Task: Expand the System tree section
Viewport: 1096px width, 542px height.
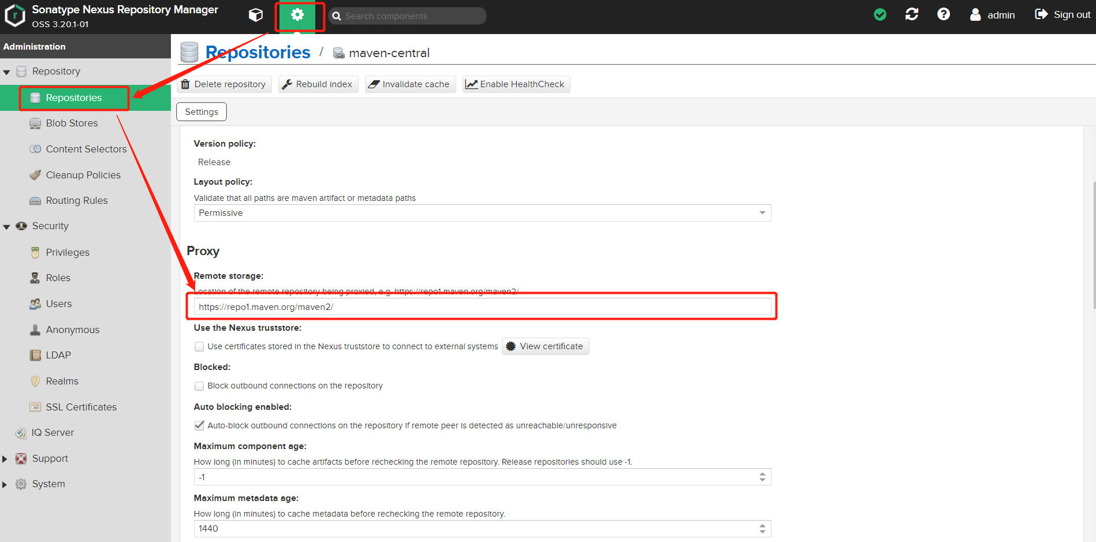Action: tap(5, 485)
